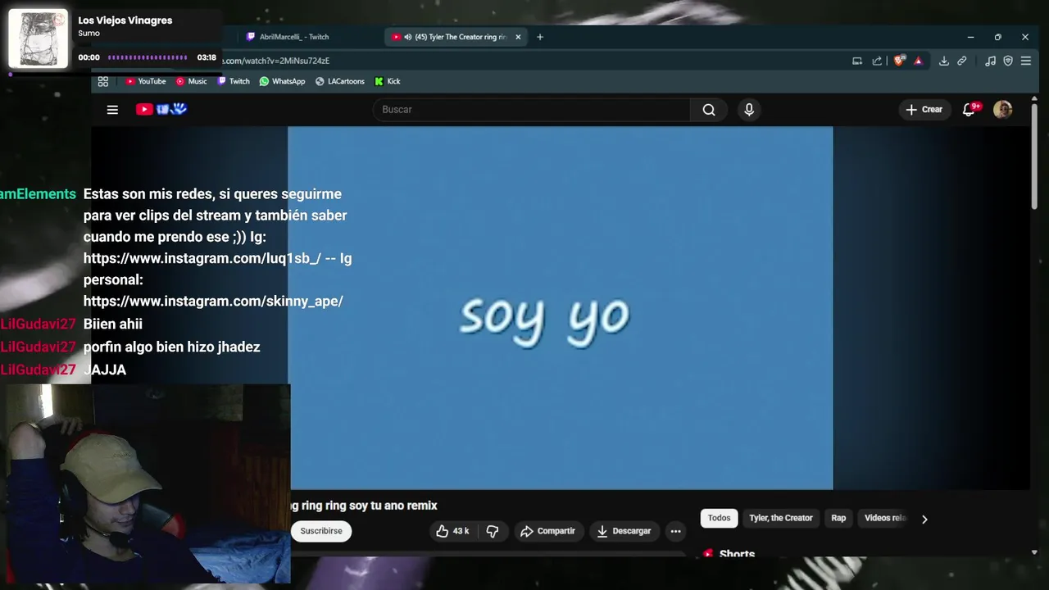The image size is (1049, 590).
Task: Search with the magnifier button
Action: (x=709, y=110)
